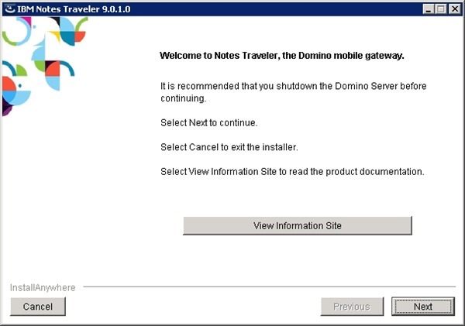This screenshot has height=326, width=465.
Task: Click the Domino Server shutdown recommendation text
Action: coord(293,91)
